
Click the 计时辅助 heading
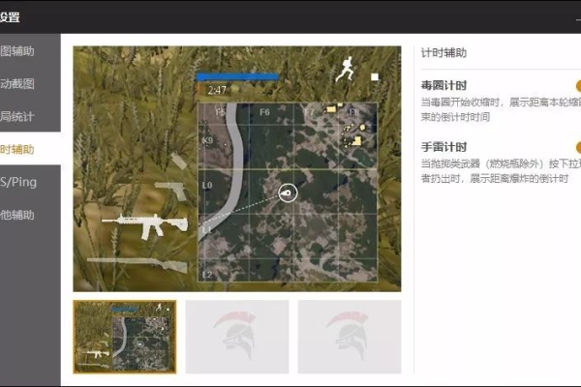pos(443,53)
